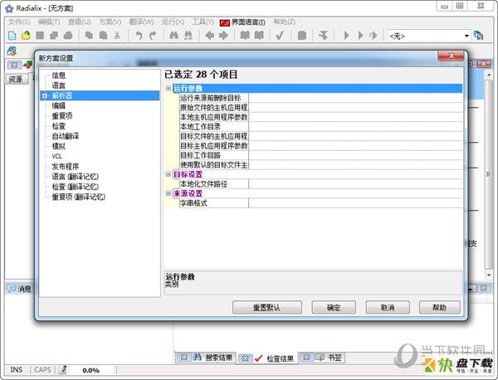Click the Redo arrow icon

pyautogui.click(x=153, y=35)
